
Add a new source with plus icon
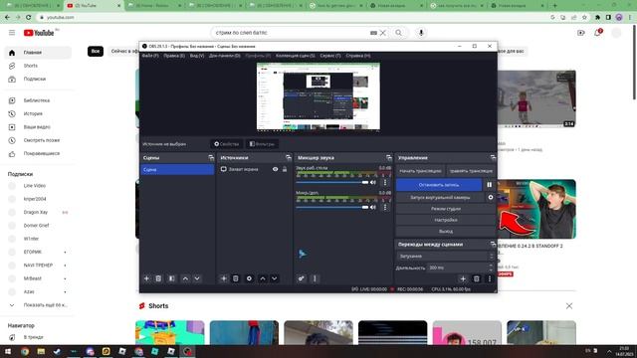pos(223,278)
